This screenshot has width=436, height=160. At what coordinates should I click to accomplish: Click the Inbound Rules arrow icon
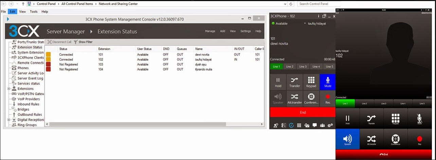point(14,104)
